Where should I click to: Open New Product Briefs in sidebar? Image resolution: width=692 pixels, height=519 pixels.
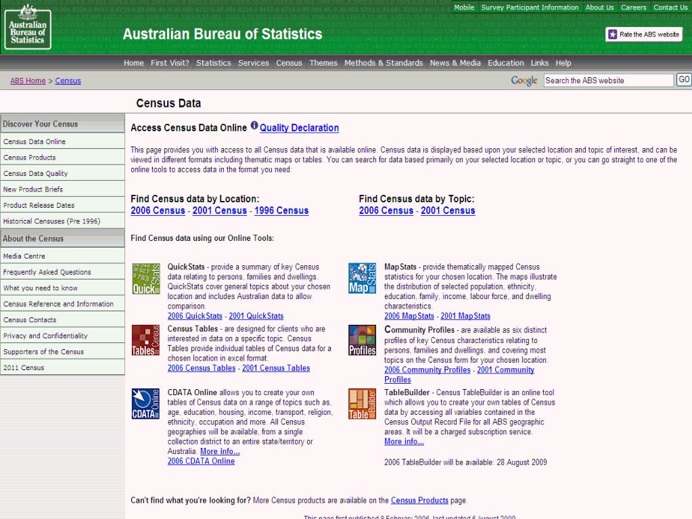tap(62, 189)
